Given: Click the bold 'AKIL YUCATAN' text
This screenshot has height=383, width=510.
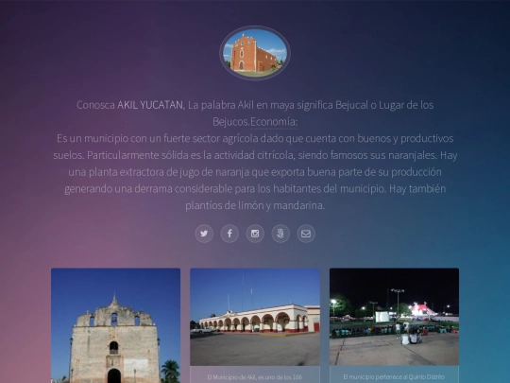Looking at the screenshot, I should pyautogui.click(x=150, y=105).
